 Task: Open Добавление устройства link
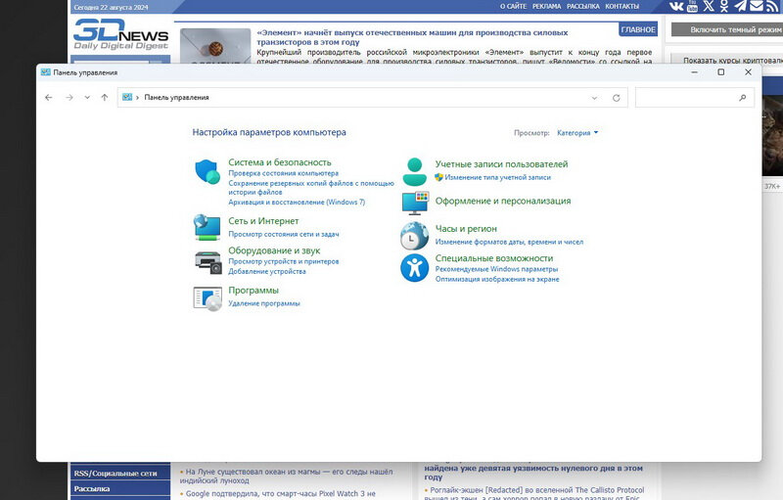tap(267, 271)
